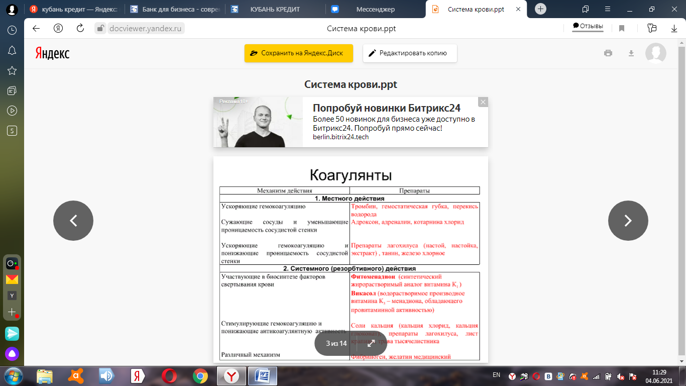Click the bookmark icon in address bar

[622, 29]
